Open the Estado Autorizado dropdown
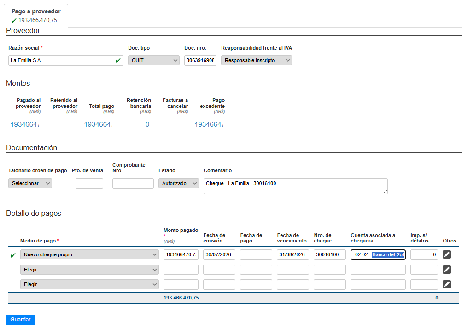The height and width of the screenshot is (327, 462). (x=179, y=183)
